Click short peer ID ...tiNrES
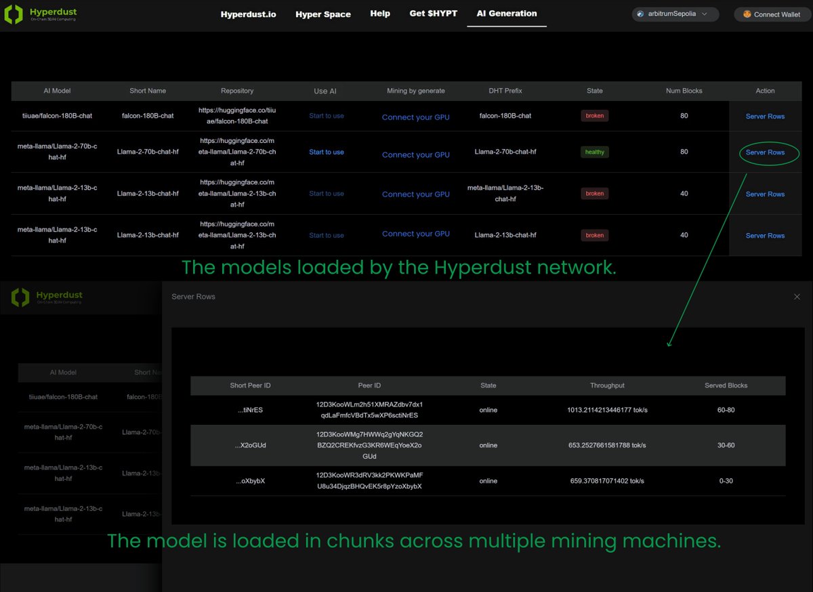Viewport: 813px width, 592px height. click(250, 410)
